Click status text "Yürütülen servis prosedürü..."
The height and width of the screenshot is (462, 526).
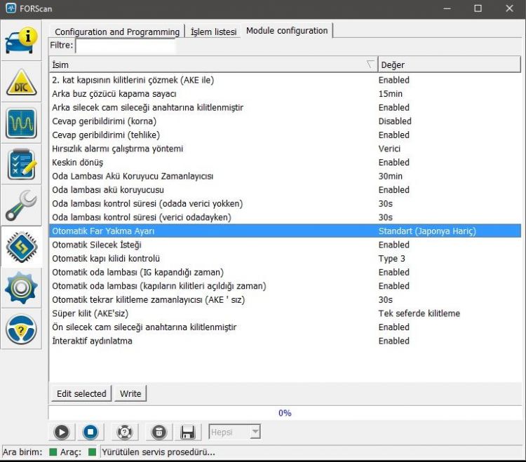159,452
